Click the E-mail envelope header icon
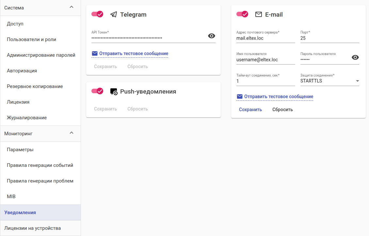Image resolution: width=369 pixels, height=236 pixels. tap(259, 15)
